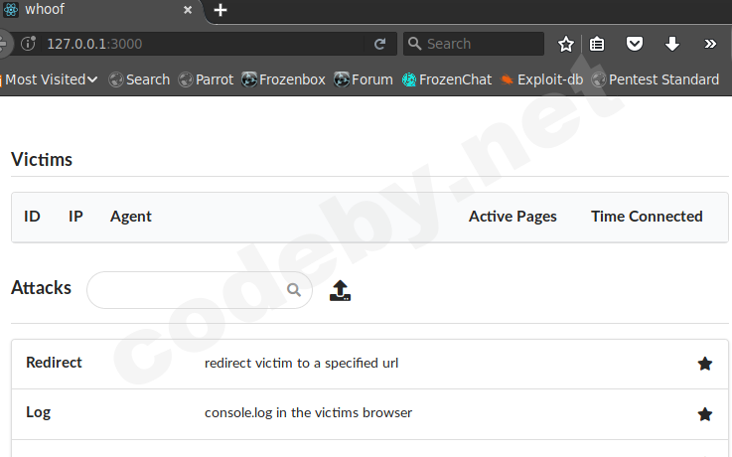Close the whoof tab
The height and width of the screenshot is (457, 732).
pyautogui.click(x=189, y=10)
